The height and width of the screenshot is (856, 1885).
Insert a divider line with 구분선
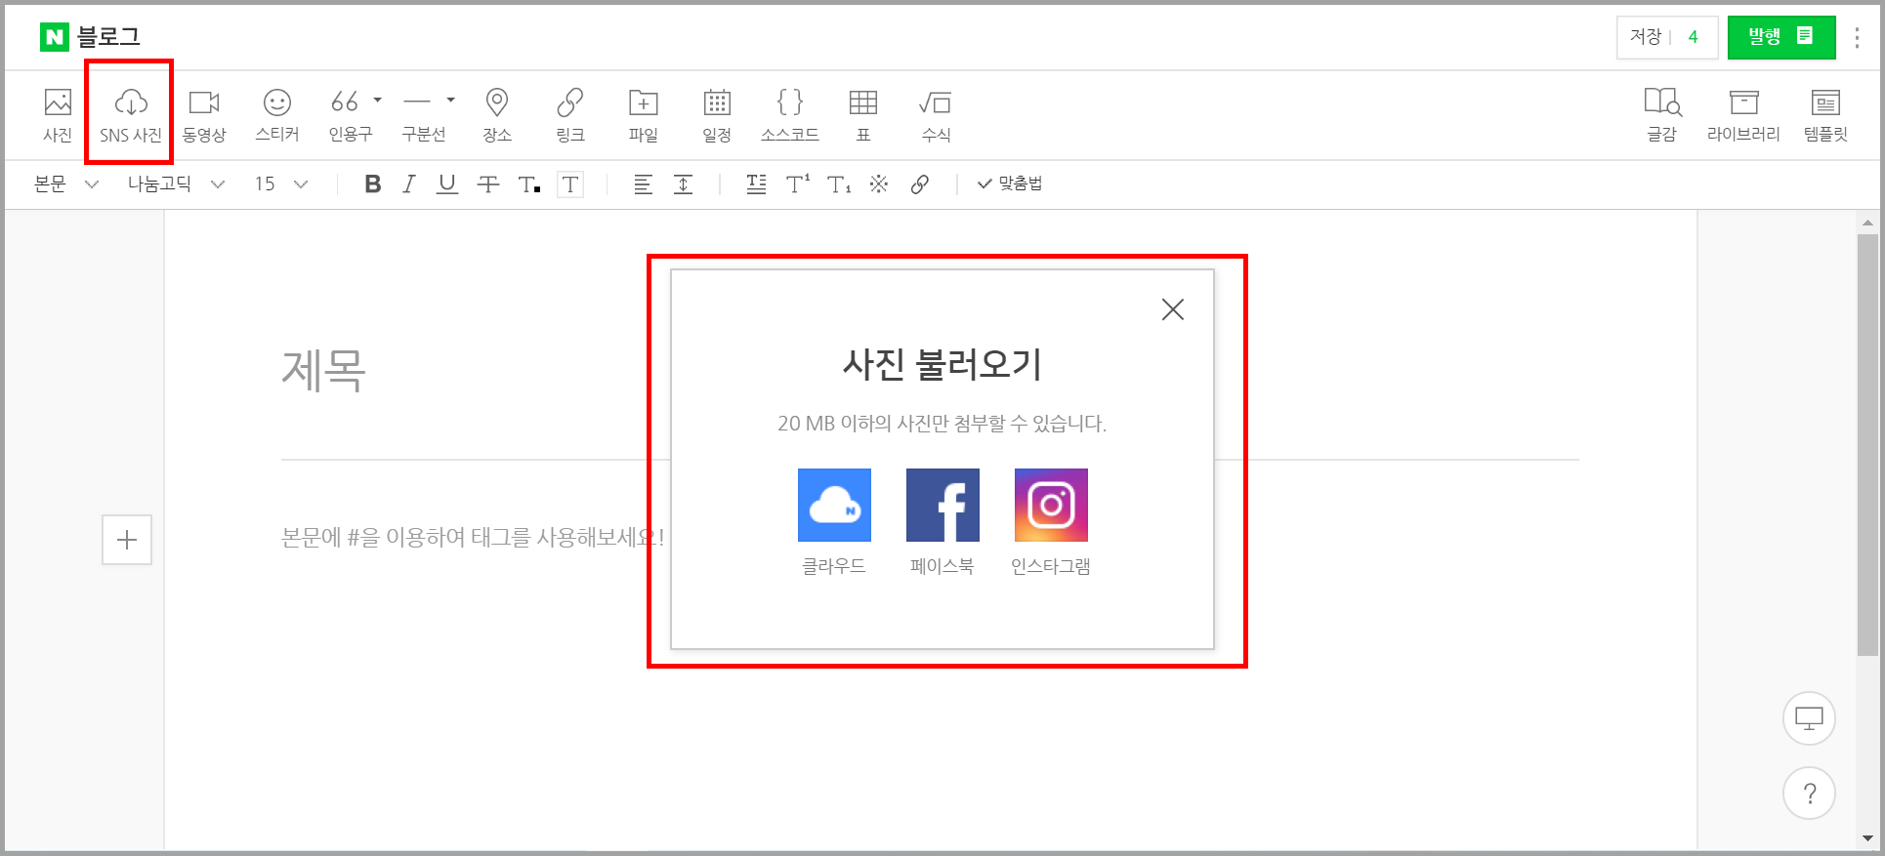[x=420, y=114]
